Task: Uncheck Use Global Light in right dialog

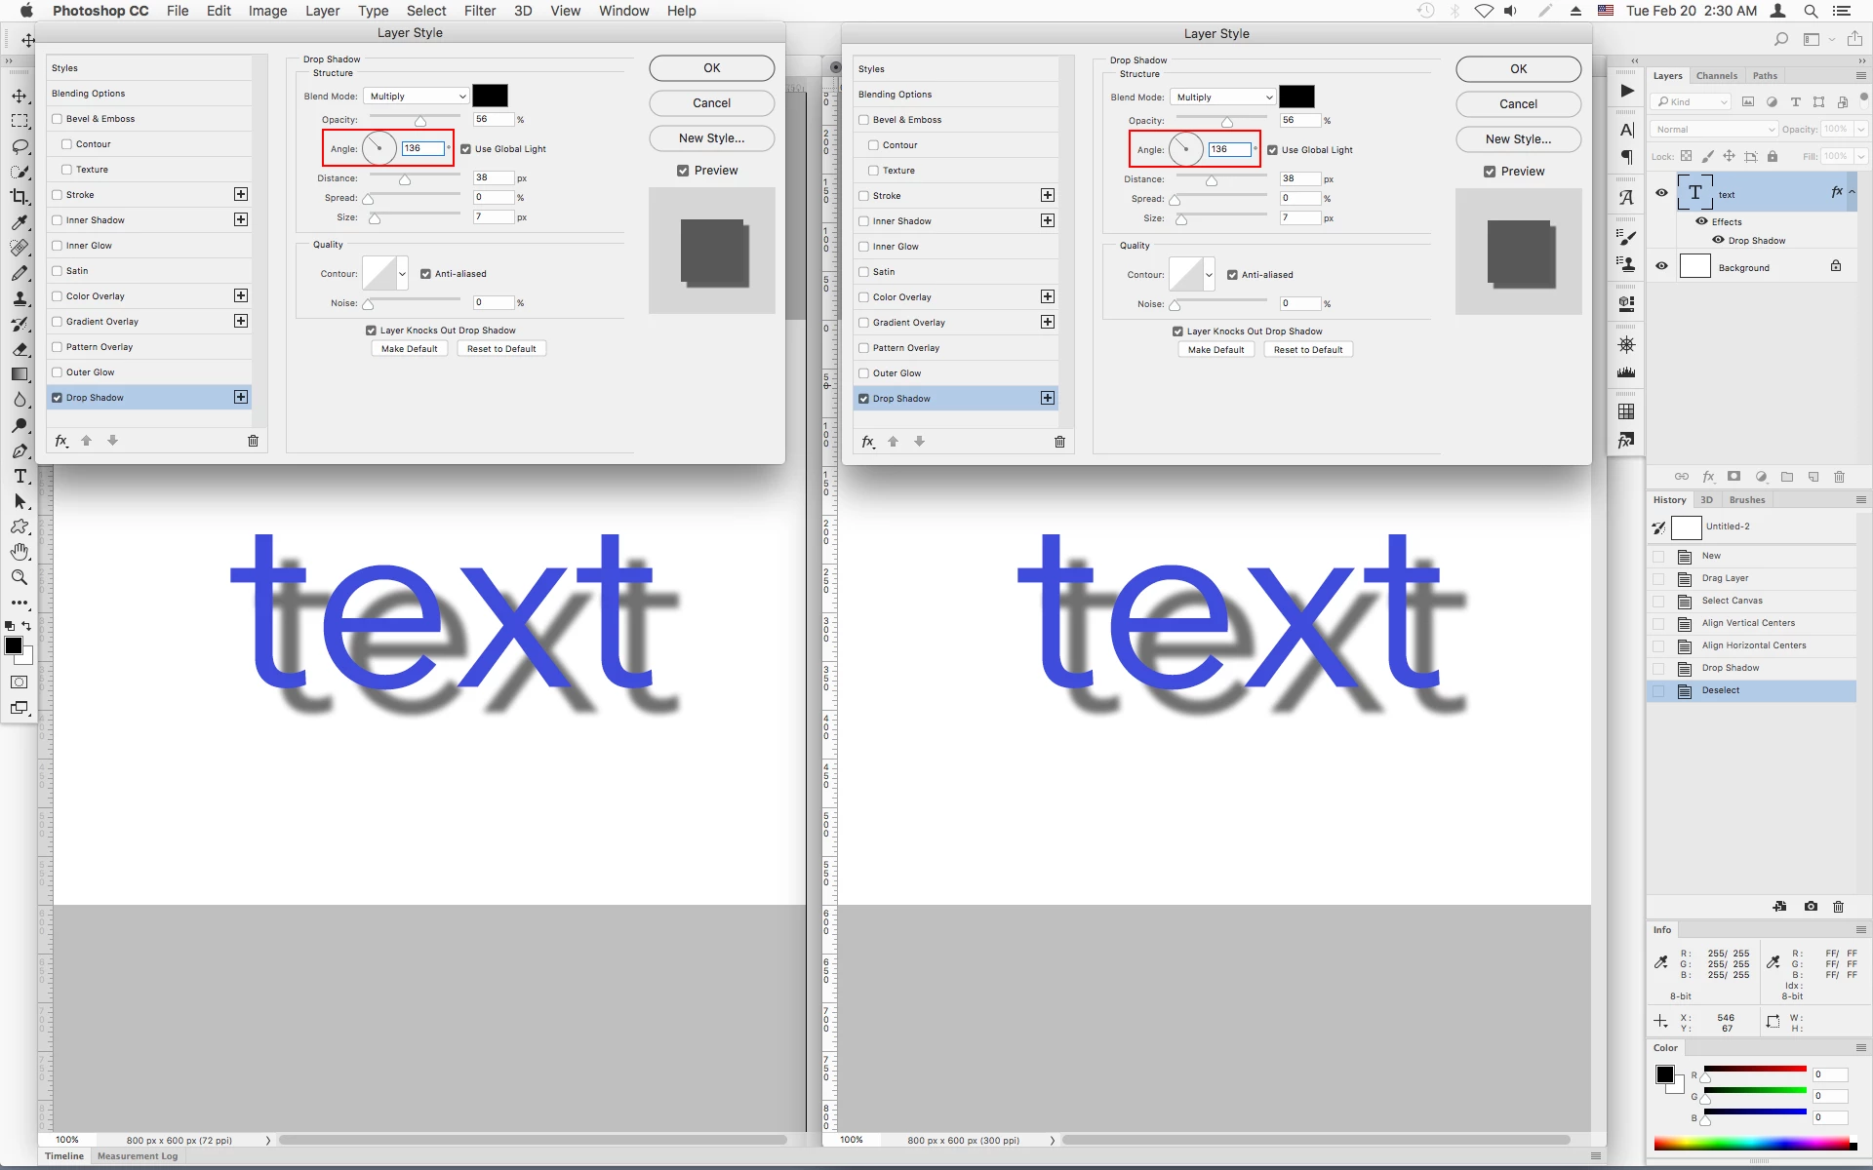Action: (x=1272, y=150)
